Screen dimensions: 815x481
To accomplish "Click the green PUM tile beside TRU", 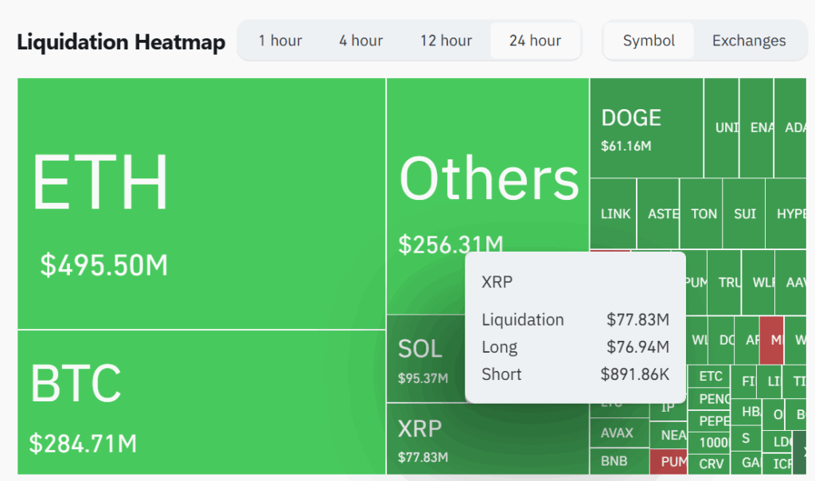I will pyautogui.click(x=696, y=283).
